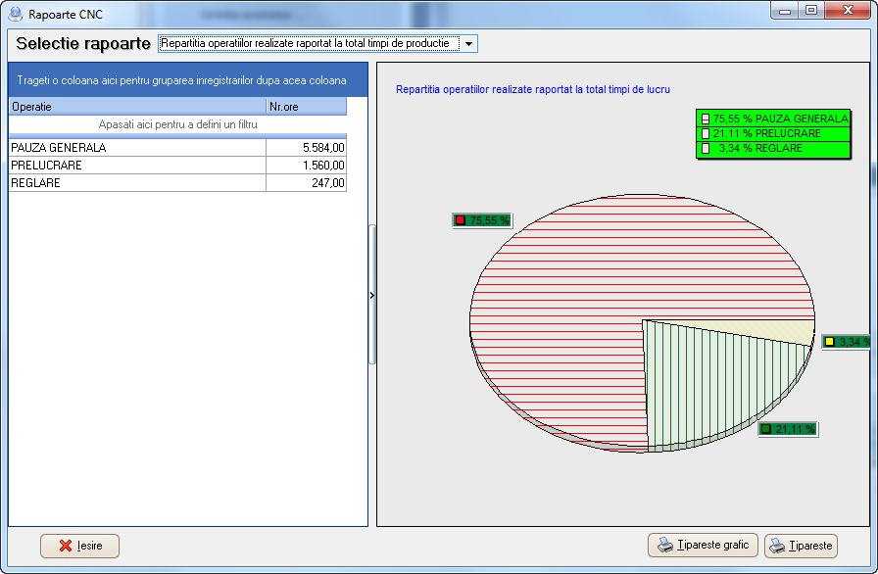Click the printer icon on Tipareste button
Screen dimensions: 878x574
(x=778, y=546)
